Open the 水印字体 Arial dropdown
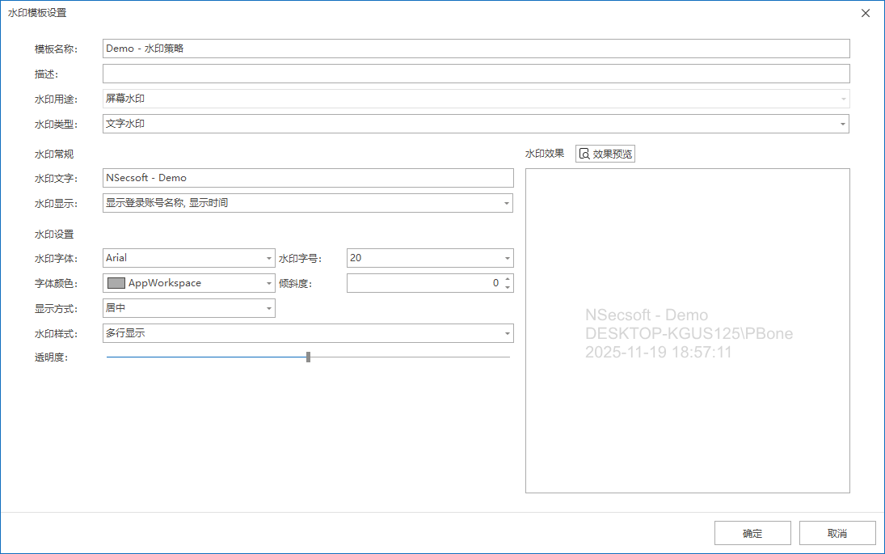The height and width of the screenshot is (554, 885). pos(269,259)
